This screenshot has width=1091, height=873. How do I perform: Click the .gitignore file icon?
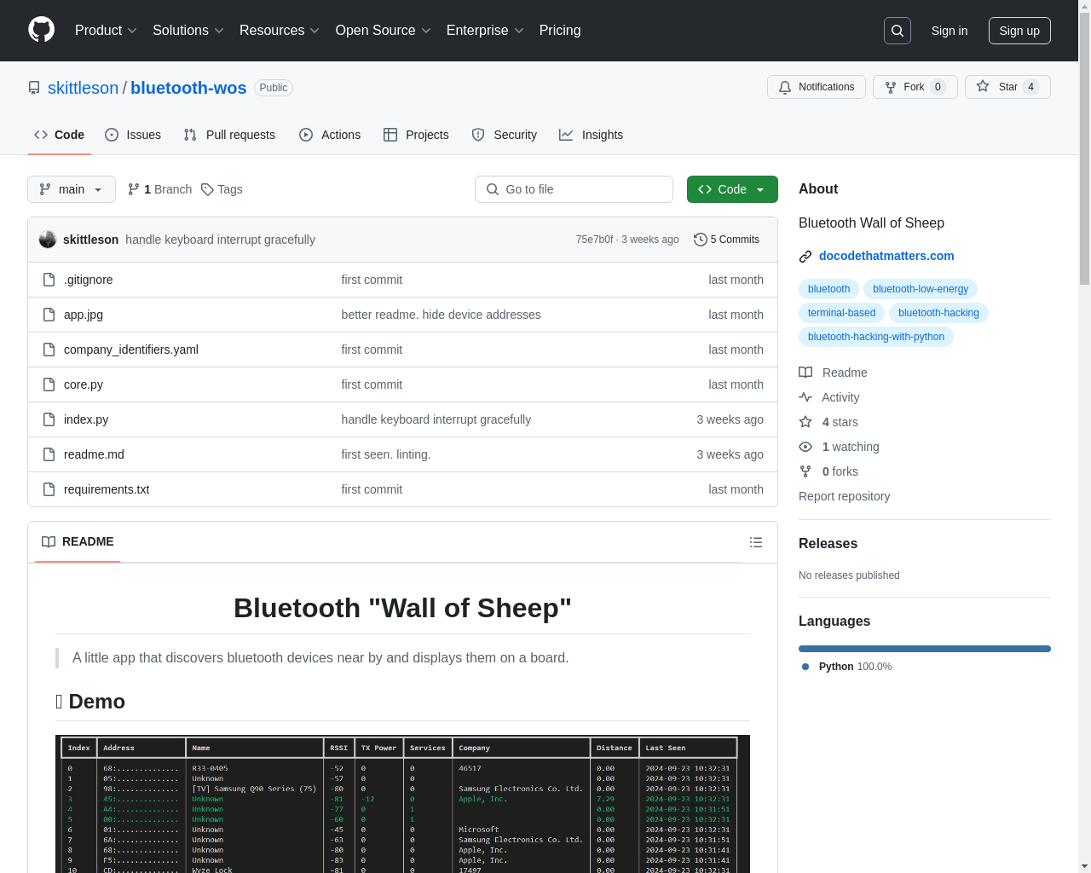tap(49, 280)
